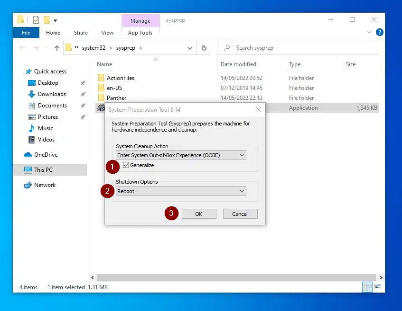Sort by the Size column header
This screenshot has height=311, width=402.
[350, 64]
